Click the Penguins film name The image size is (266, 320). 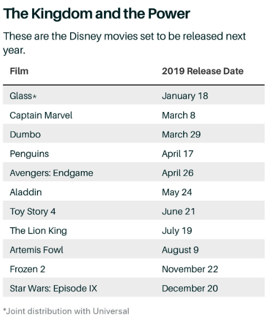pyautogui.click(x=29, y=154)
